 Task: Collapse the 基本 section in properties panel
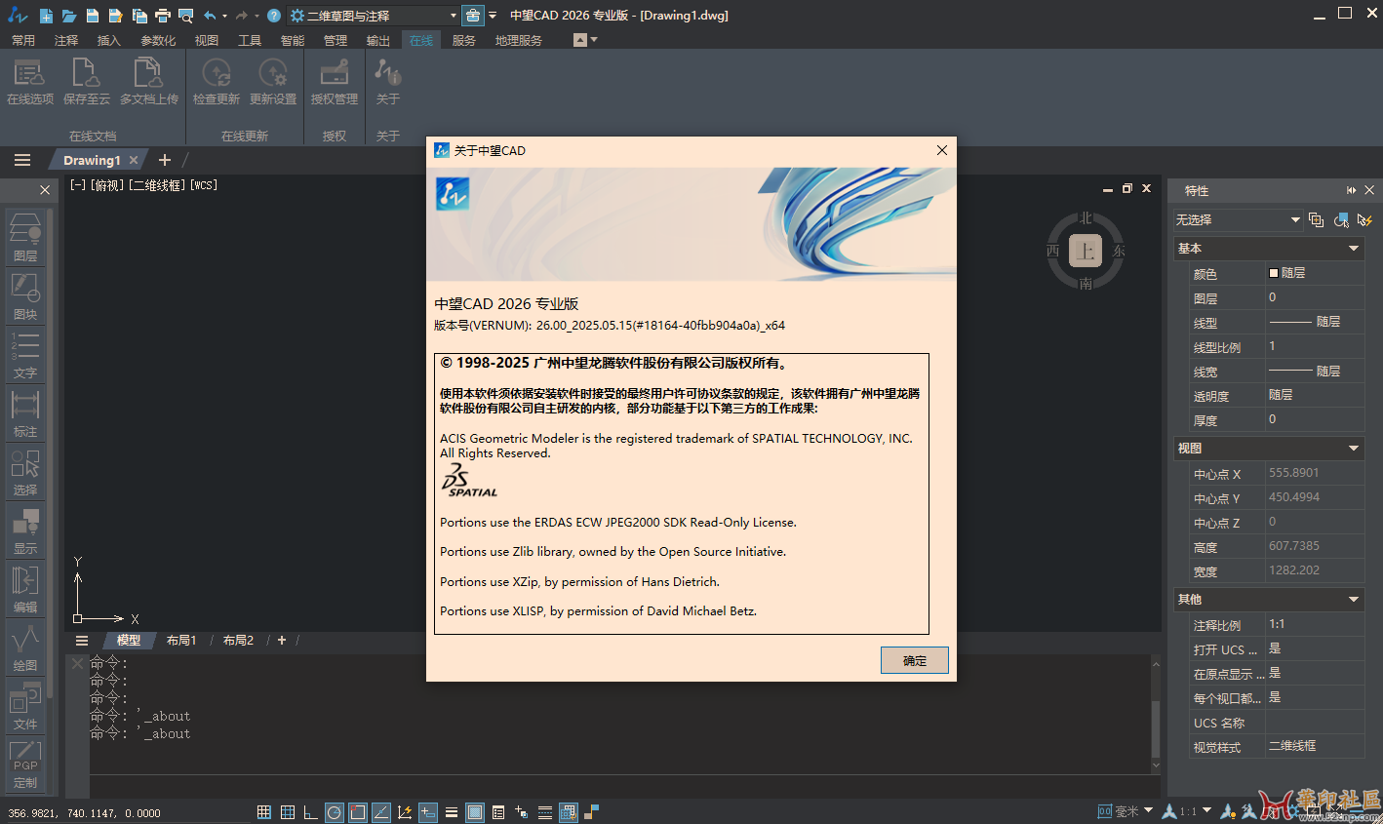pyautogui.click(x=1354, y=249)
